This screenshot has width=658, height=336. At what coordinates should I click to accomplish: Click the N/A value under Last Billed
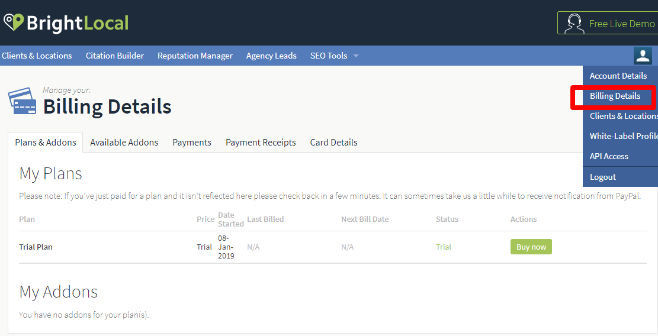point(253,247)
